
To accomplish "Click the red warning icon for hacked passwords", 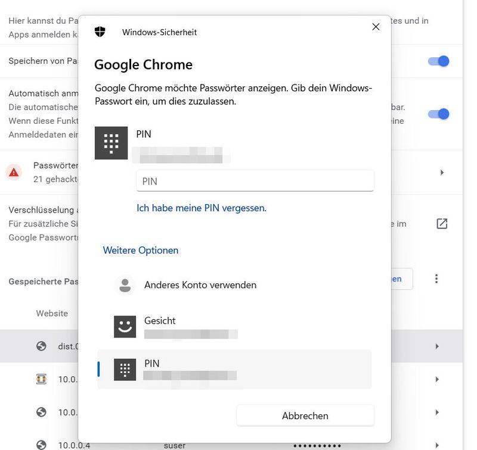I will pos(14,173).
